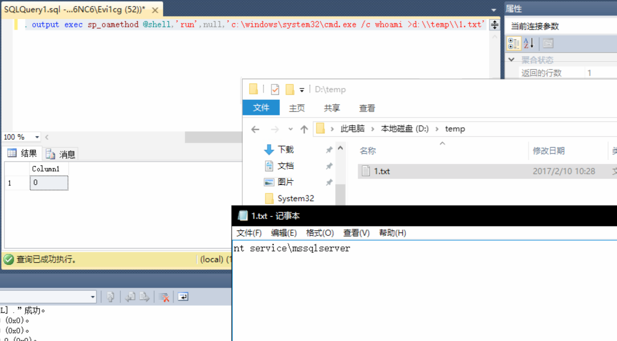This screenshot has height=341, width=617.
Task: Sort files by the 名称 column header
Action: 368,151
